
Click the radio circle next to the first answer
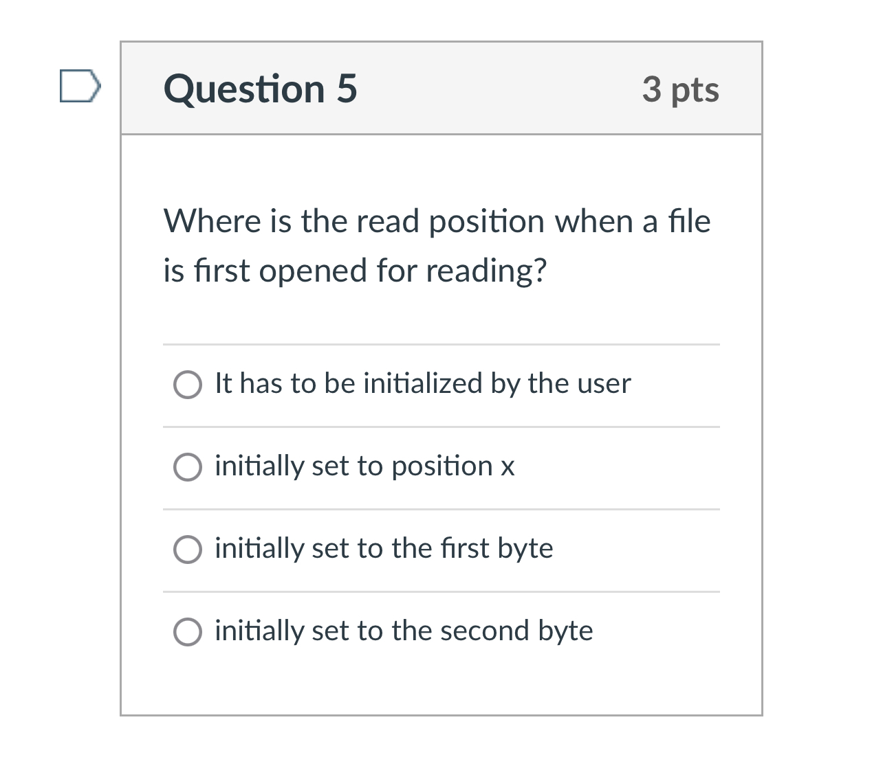187,385
